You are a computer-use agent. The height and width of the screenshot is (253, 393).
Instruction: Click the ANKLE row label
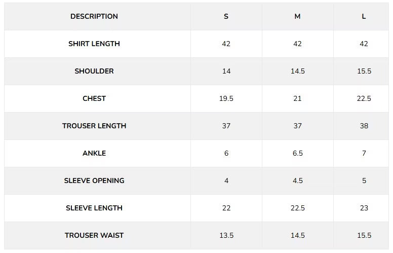coord(94,153)
